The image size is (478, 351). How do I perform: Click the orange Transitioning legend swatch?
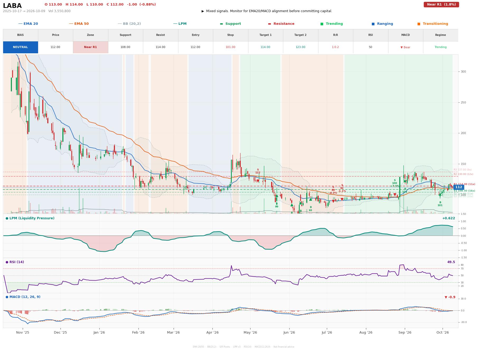pyautogui.click(x=419, y=24)
